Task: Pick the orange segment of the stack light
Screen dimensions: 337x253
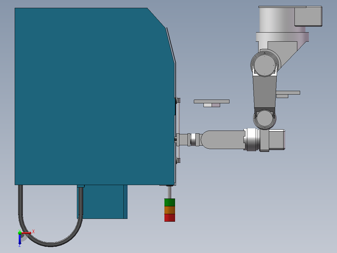Action: tap(169, 210)
